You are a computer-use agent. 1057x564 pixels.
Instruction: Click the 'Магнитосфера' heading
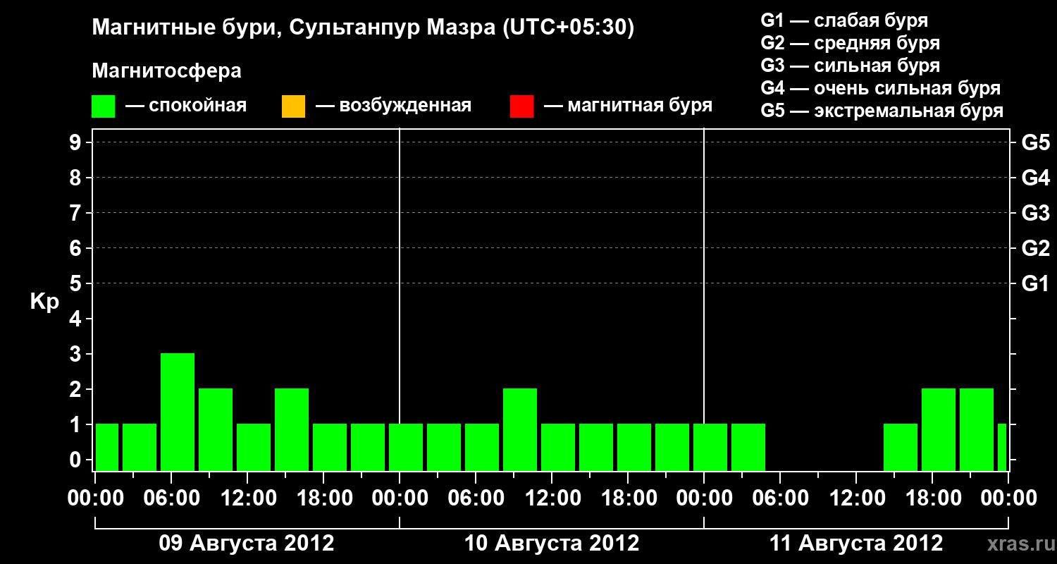[x=166, y=71]
